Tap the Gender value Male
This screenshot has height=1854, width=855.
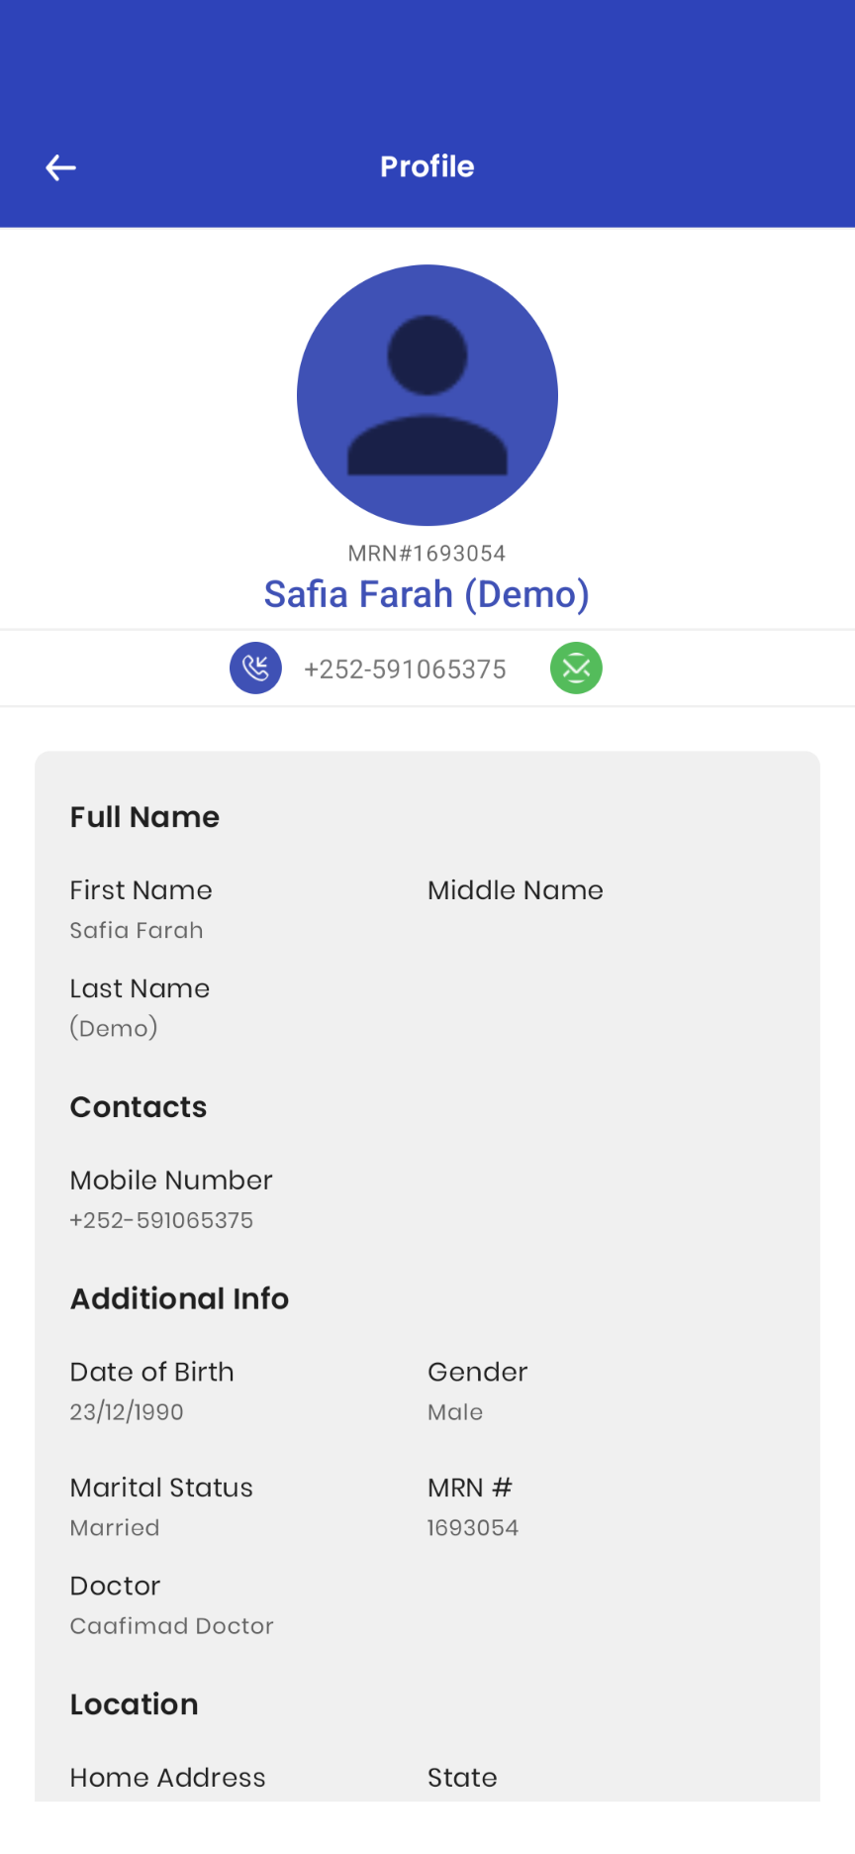point(455,1412)
